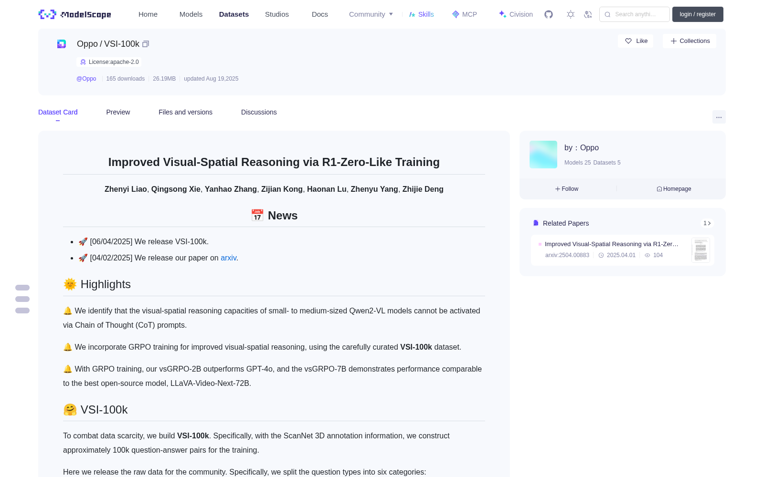Open the related paper titled Improved Visual-Spatial Reasoning
764x477 pixels.
[x=612, y=244]
